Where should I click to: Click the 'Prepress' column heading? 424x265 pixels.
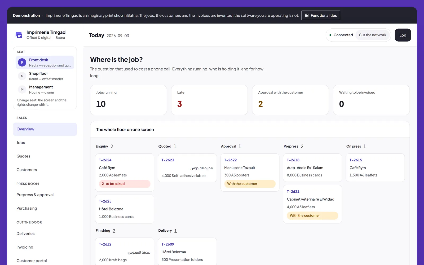tap(291, 146)
